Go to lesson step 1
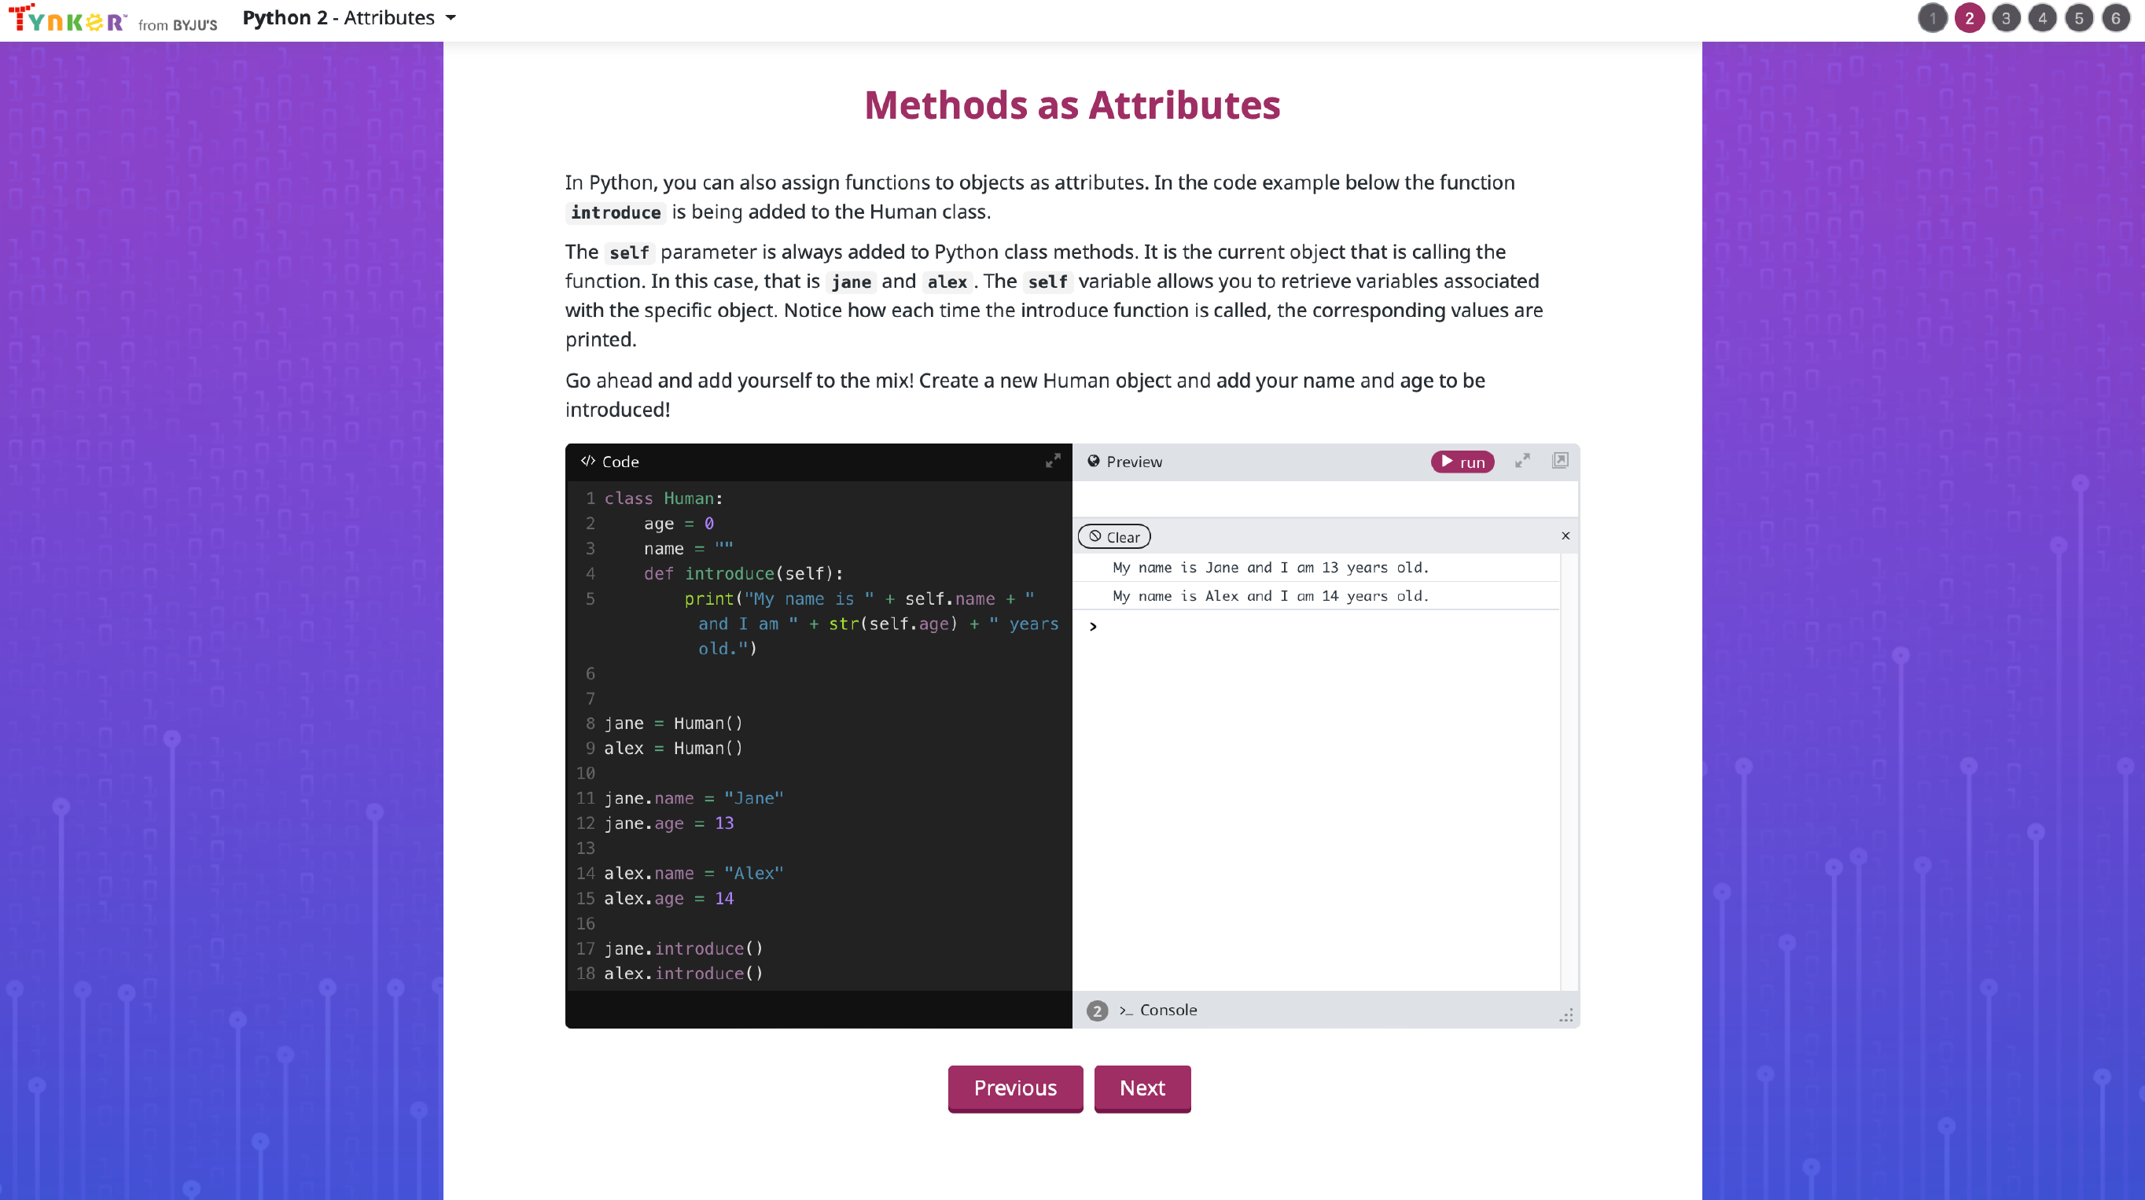Screen dimensions: 2145x1200 (x=1932, y=18)
